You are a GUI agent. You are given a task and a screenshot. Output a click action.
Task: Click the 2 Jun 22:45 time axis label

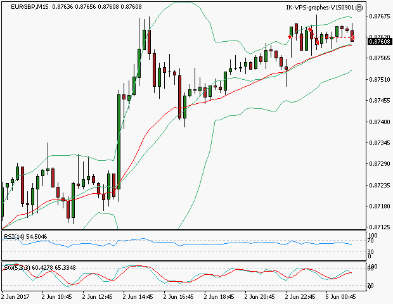pos(299,296)
